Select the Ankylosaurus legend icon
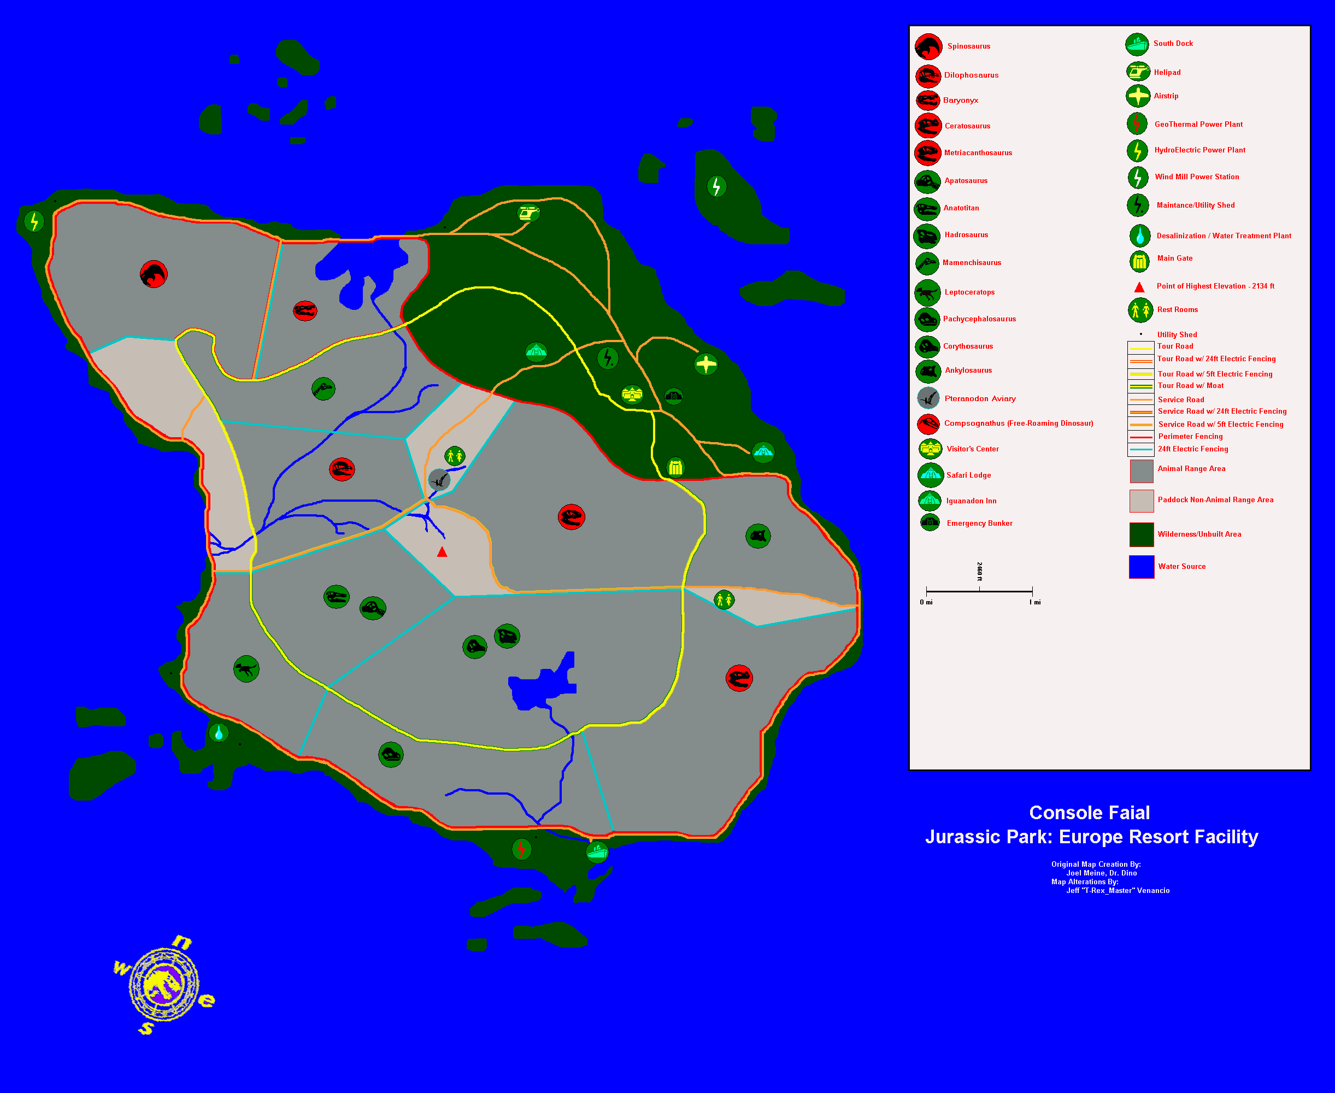 928,372
